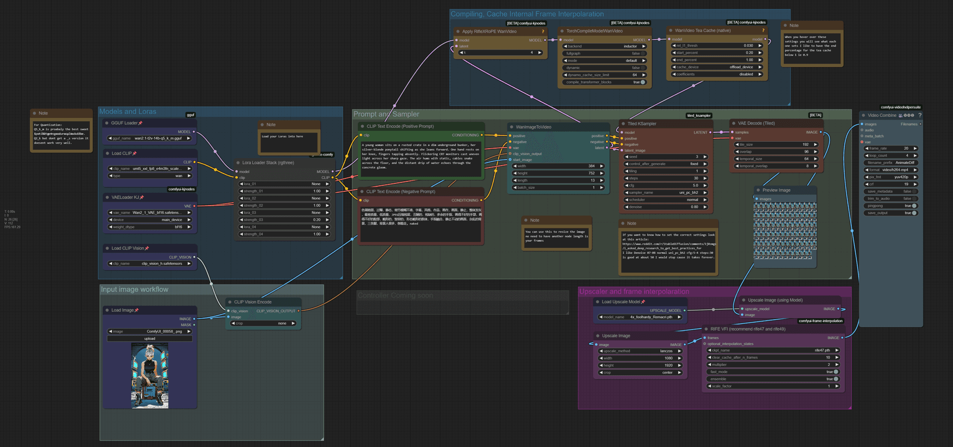Select the Upscaler and frame interpolaration group title
953x447 pixels.
pyautogui.click(x=634, y=291)
